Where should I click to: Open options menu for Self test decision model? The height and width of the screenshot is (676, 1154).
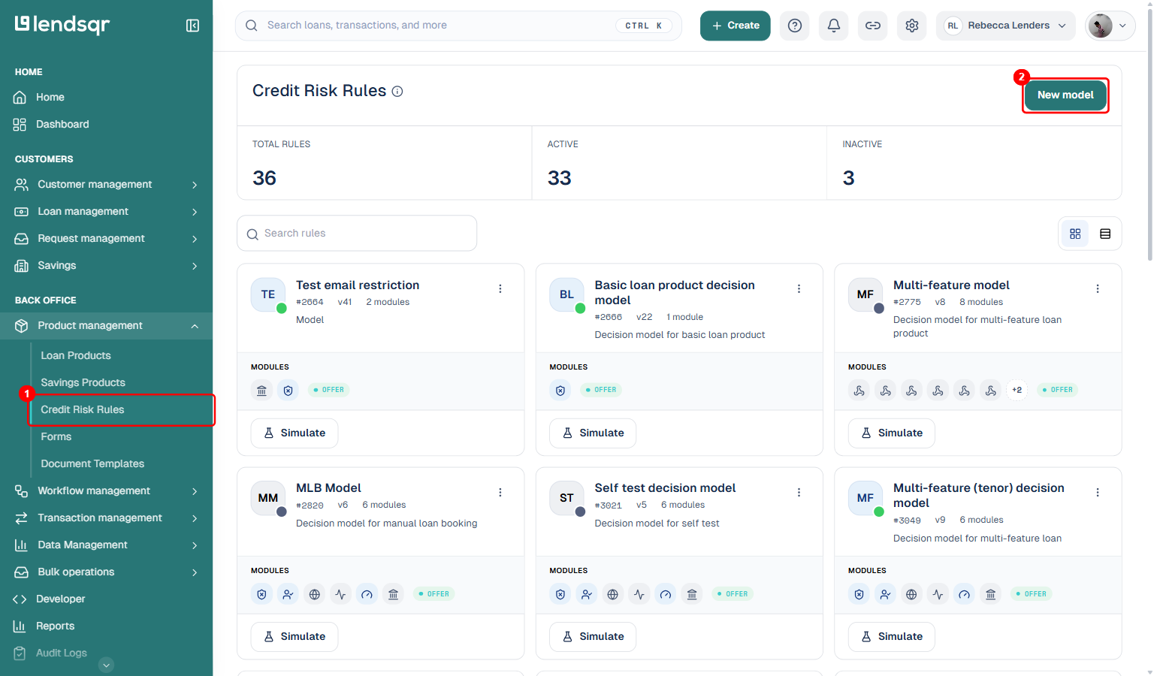tap(799, 492)
